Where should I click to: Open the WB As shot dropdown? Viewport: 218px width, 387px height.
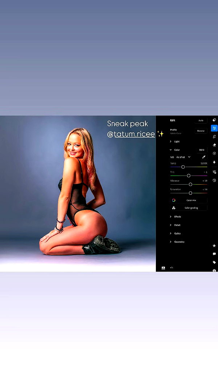coord(183,157)
